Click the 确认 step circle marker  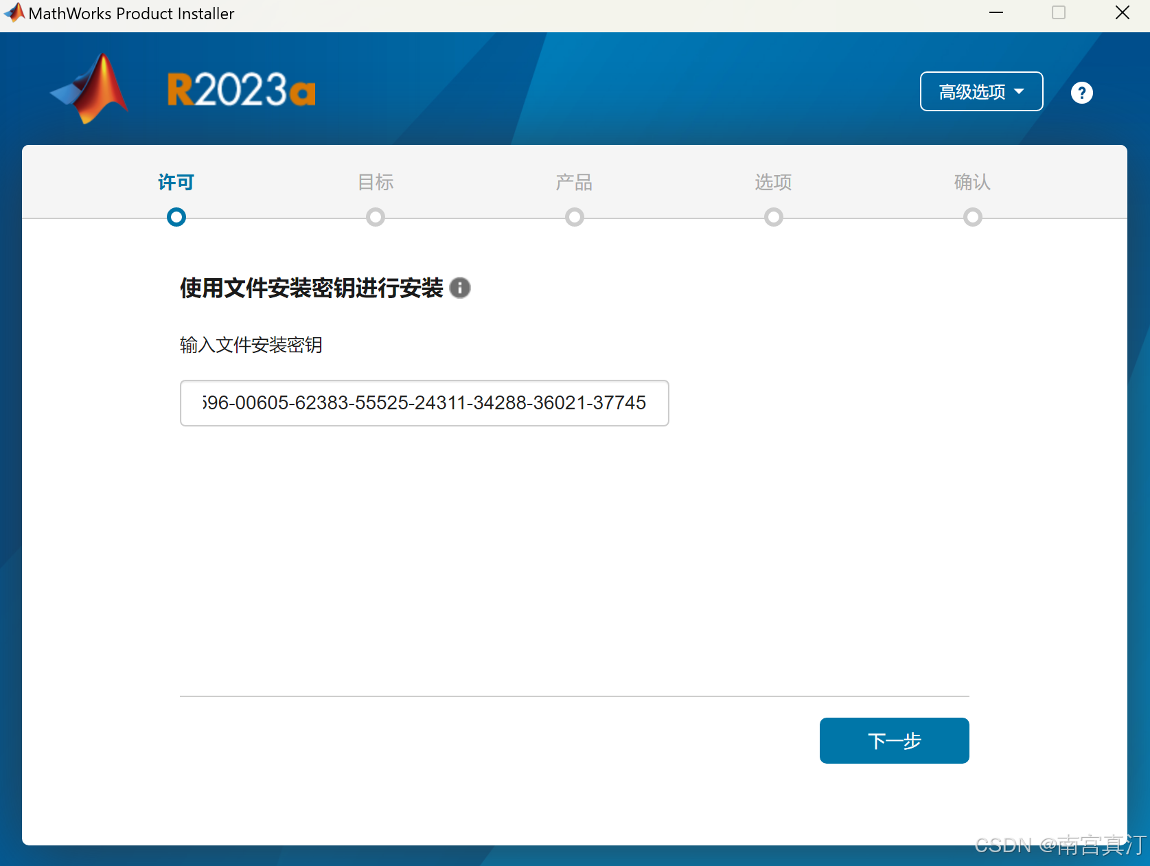coord(973,217)
